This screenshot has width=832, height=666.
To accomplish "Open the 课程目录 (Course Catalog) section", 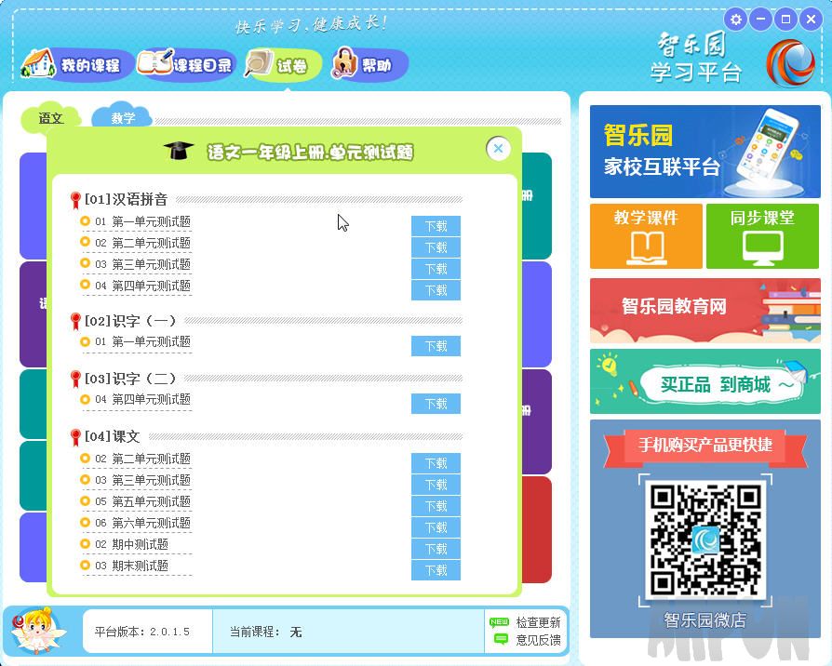I will click(185, 65).
